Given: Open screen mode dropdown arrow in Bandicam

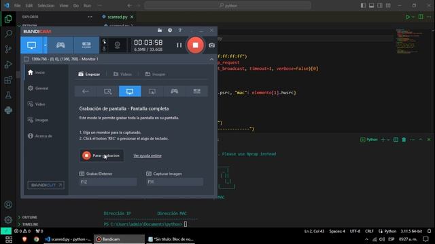Looking at the screenshot, I should point(46,45).
